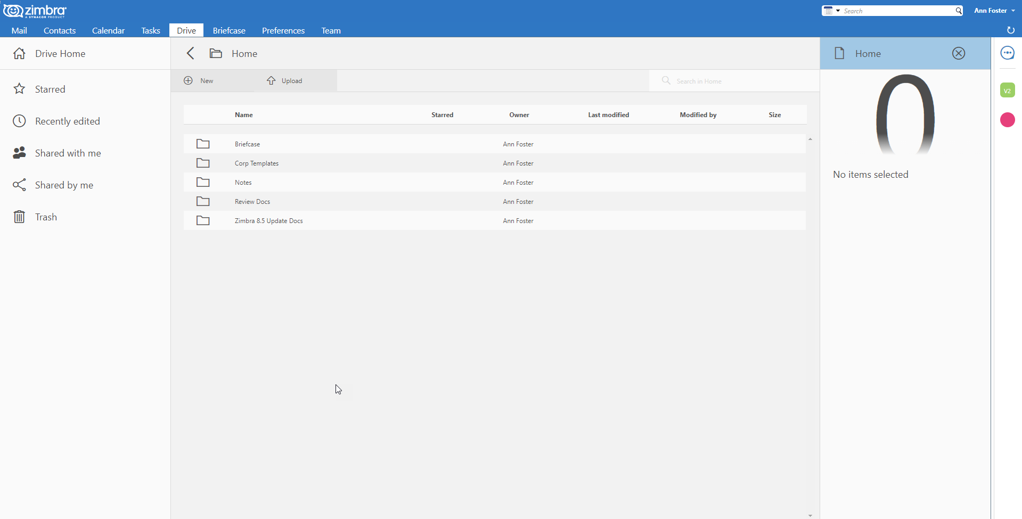Screen dimensions: 1022x519
Task: Click the Zimbra logo
Action: tap(35, 11)
